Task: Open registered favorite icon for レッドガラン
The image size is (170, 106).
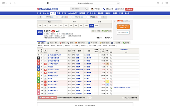Action: coord(111,87)
